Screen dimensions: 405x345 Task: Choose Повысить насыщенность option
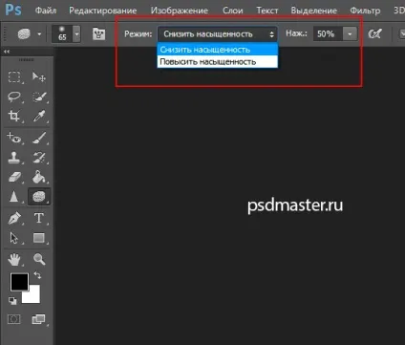click(x=218, y=61)
